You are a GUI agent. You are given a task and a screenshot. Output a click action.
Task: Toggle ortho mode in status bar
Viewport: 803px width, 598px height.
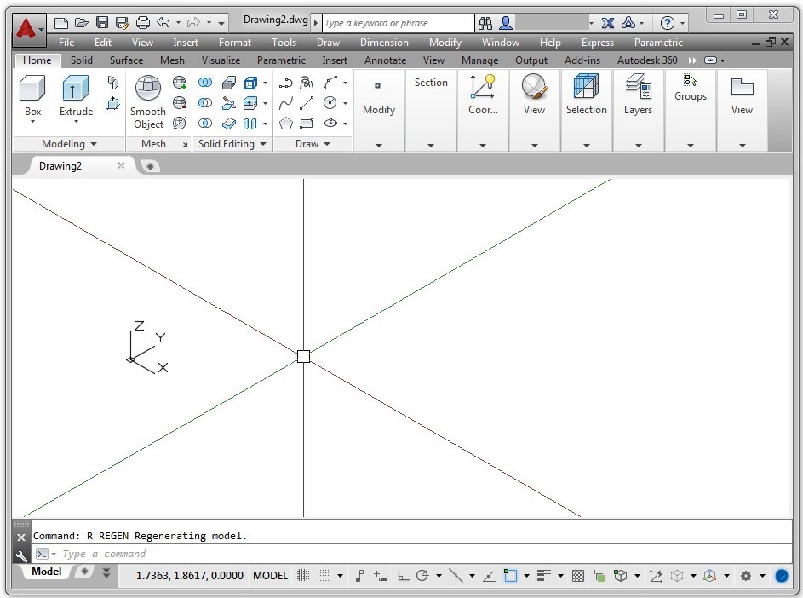pyautogui.click(x=403, y=576)
